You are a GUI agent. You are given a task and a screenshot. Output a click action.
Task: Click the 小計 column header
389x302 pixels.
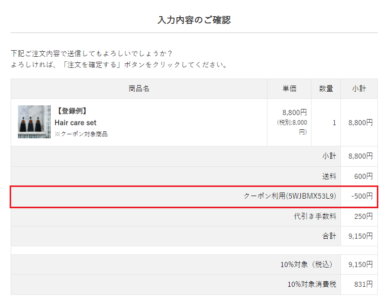tap(359, 89)
